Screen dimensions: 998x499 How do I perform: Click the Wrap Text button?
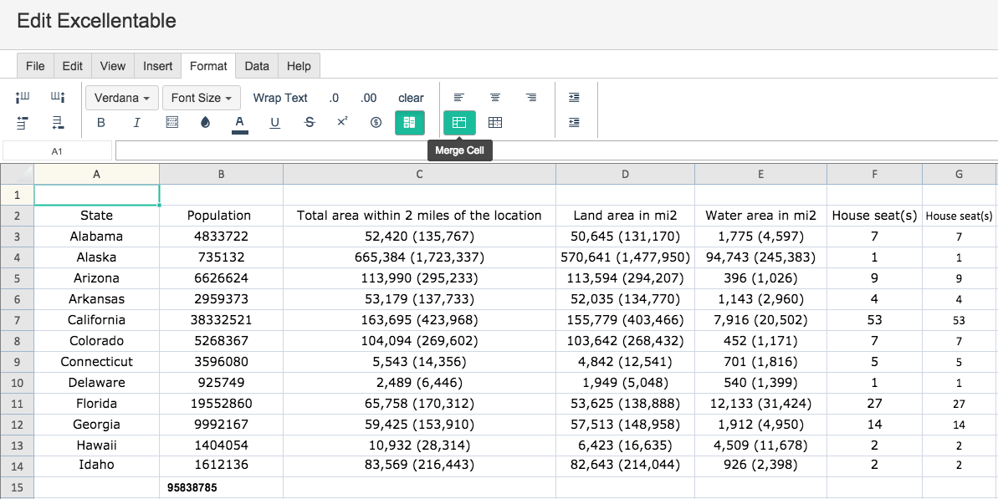tap(280, 98)
